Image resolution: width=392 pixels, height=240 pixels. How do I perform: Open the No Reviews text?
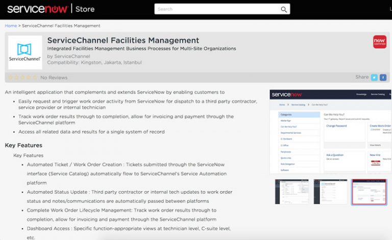54,77
